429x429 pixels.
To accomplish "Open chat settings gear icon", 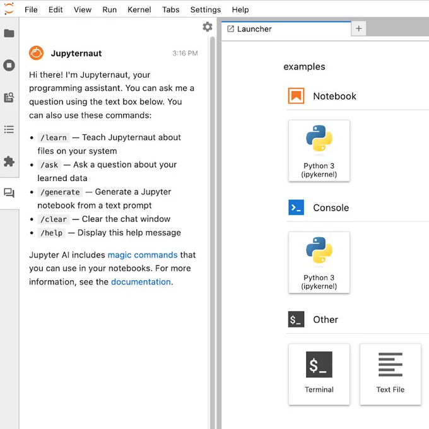I will 208,26.
